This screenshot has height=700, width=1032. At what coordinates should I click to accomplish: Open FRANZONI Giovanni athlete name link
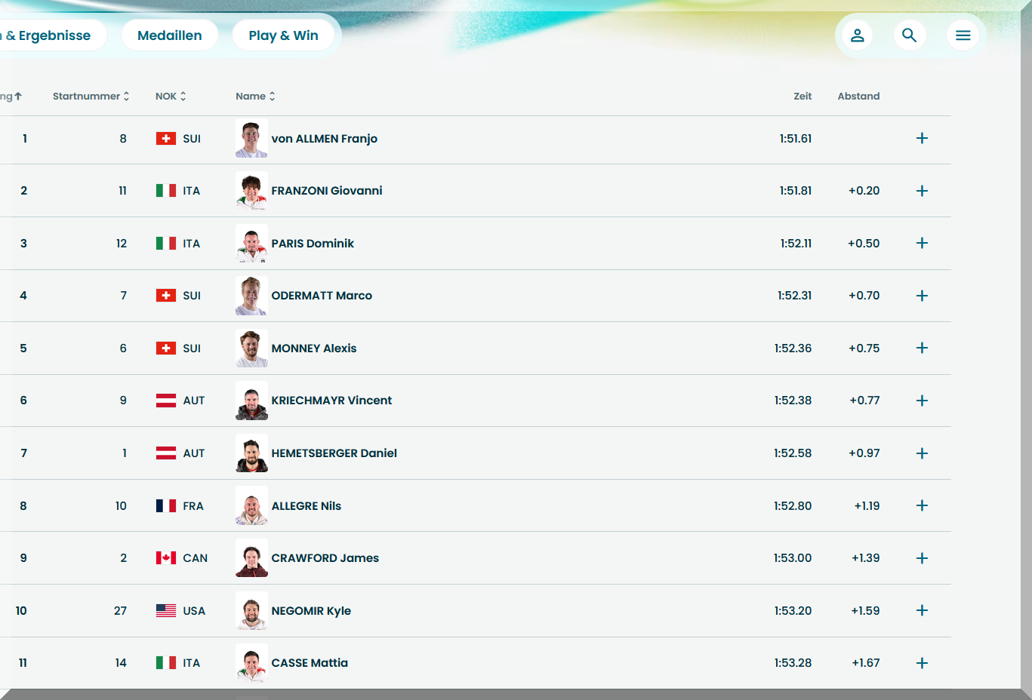point(326,191)
